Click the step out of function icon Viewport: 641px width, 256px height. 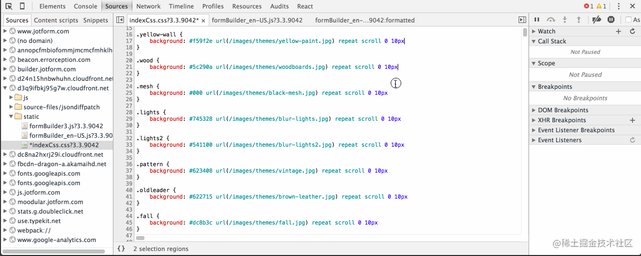579,20
